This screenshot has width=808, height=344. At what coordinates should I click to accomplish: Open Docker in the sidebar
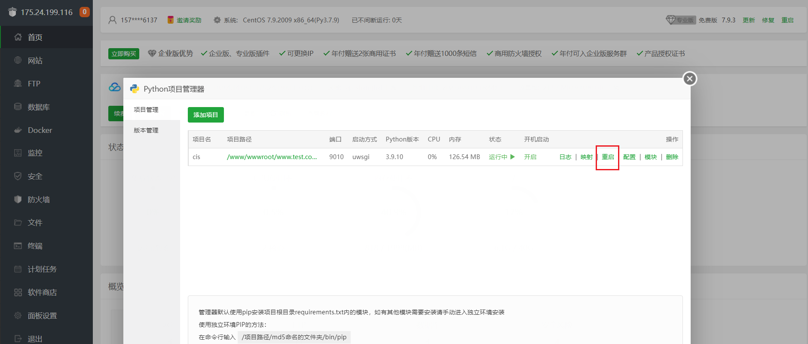tap(46, 130)
